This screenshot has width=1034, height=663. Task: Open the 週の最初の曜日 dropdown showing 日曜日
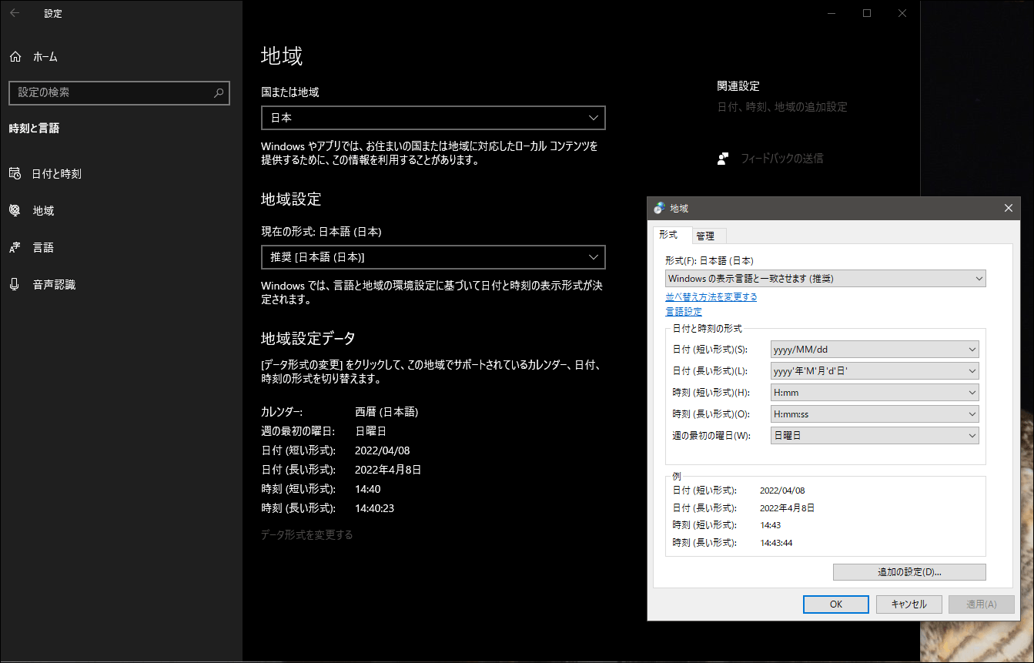point(875,436)
